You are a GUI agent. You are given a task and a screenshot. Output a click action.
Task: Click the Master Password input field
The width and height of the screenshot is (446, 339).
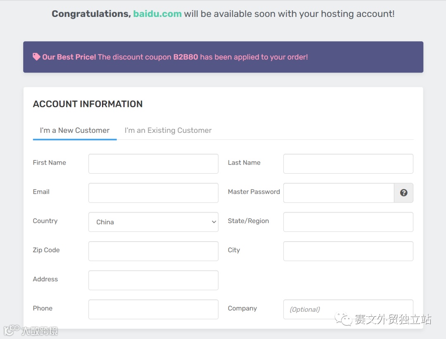(x=338, y=193)
